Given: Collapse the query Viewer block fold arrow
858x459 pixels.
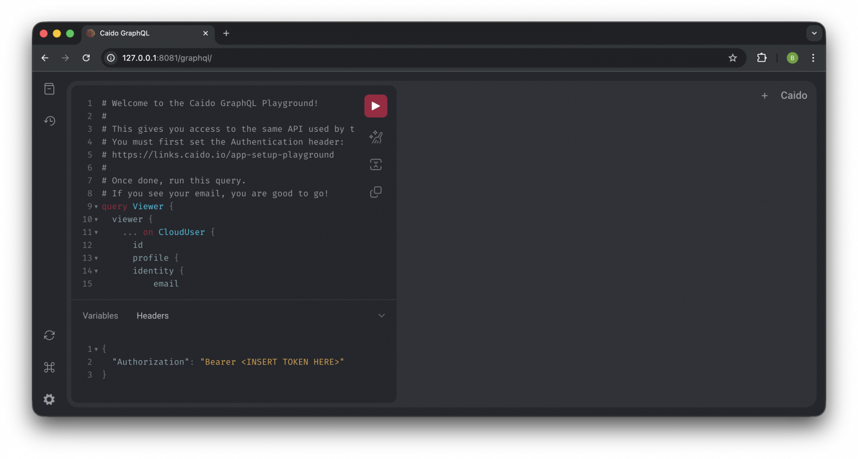Looking at the screenshot, I should [96, 206].
